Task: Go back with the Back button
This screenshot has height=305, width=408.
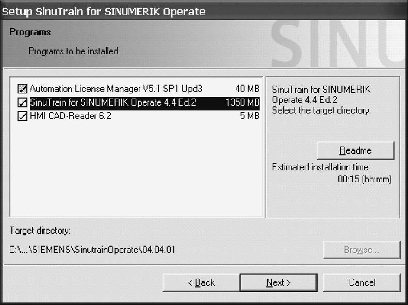Action: coord(201,282)
